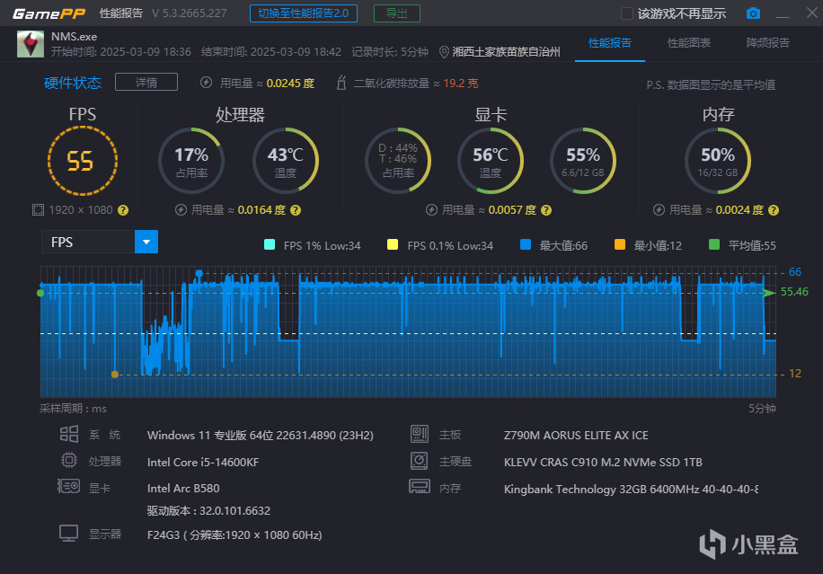Switch to the 降频报告 tab
Image resolution: width=823 pixels, height=574 pixels.
(x=768, y=43)
